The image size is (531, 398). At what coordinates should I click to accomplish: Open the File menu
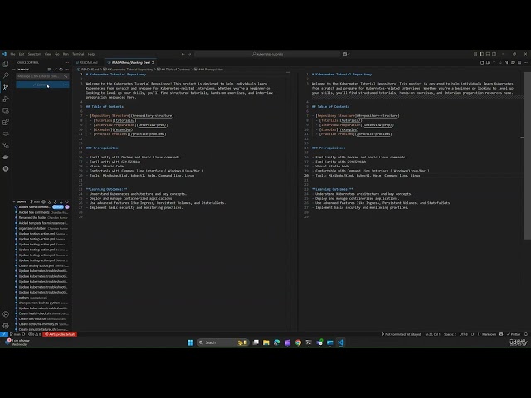[x=13, y=54]
